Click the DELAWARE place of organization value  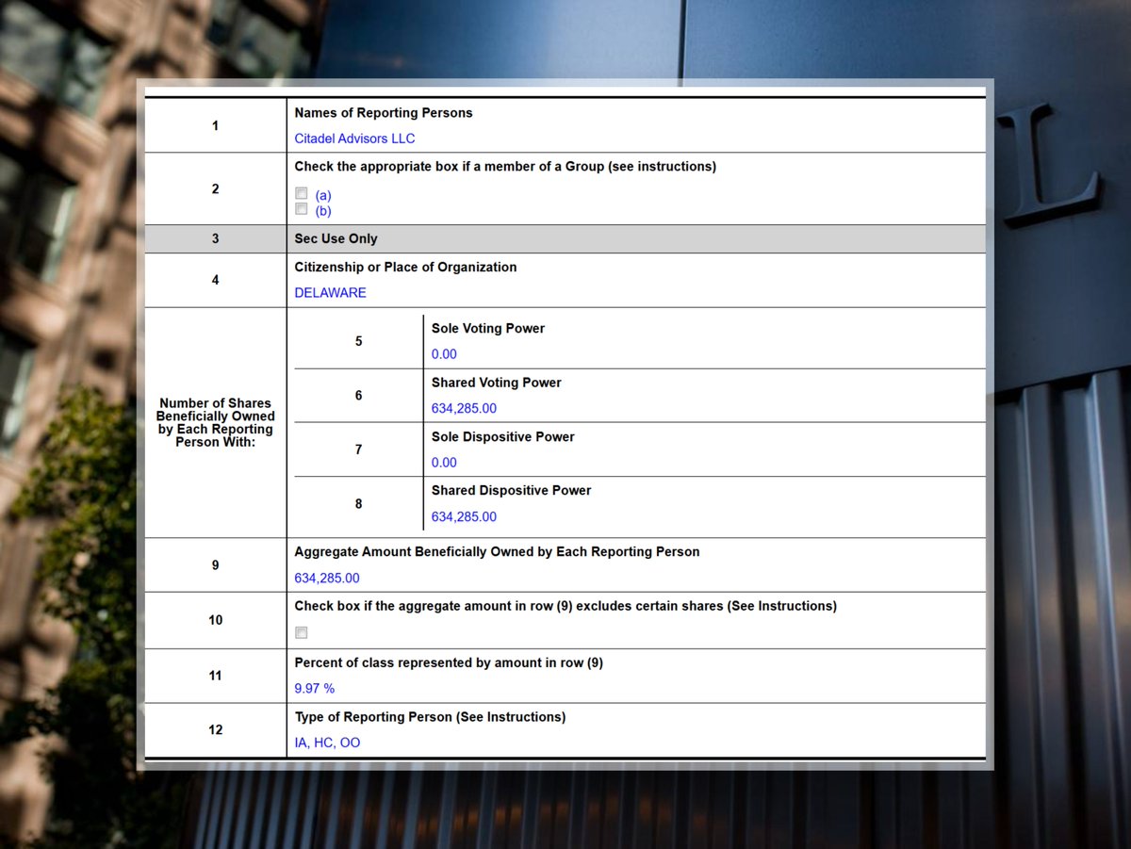[330, 293]
